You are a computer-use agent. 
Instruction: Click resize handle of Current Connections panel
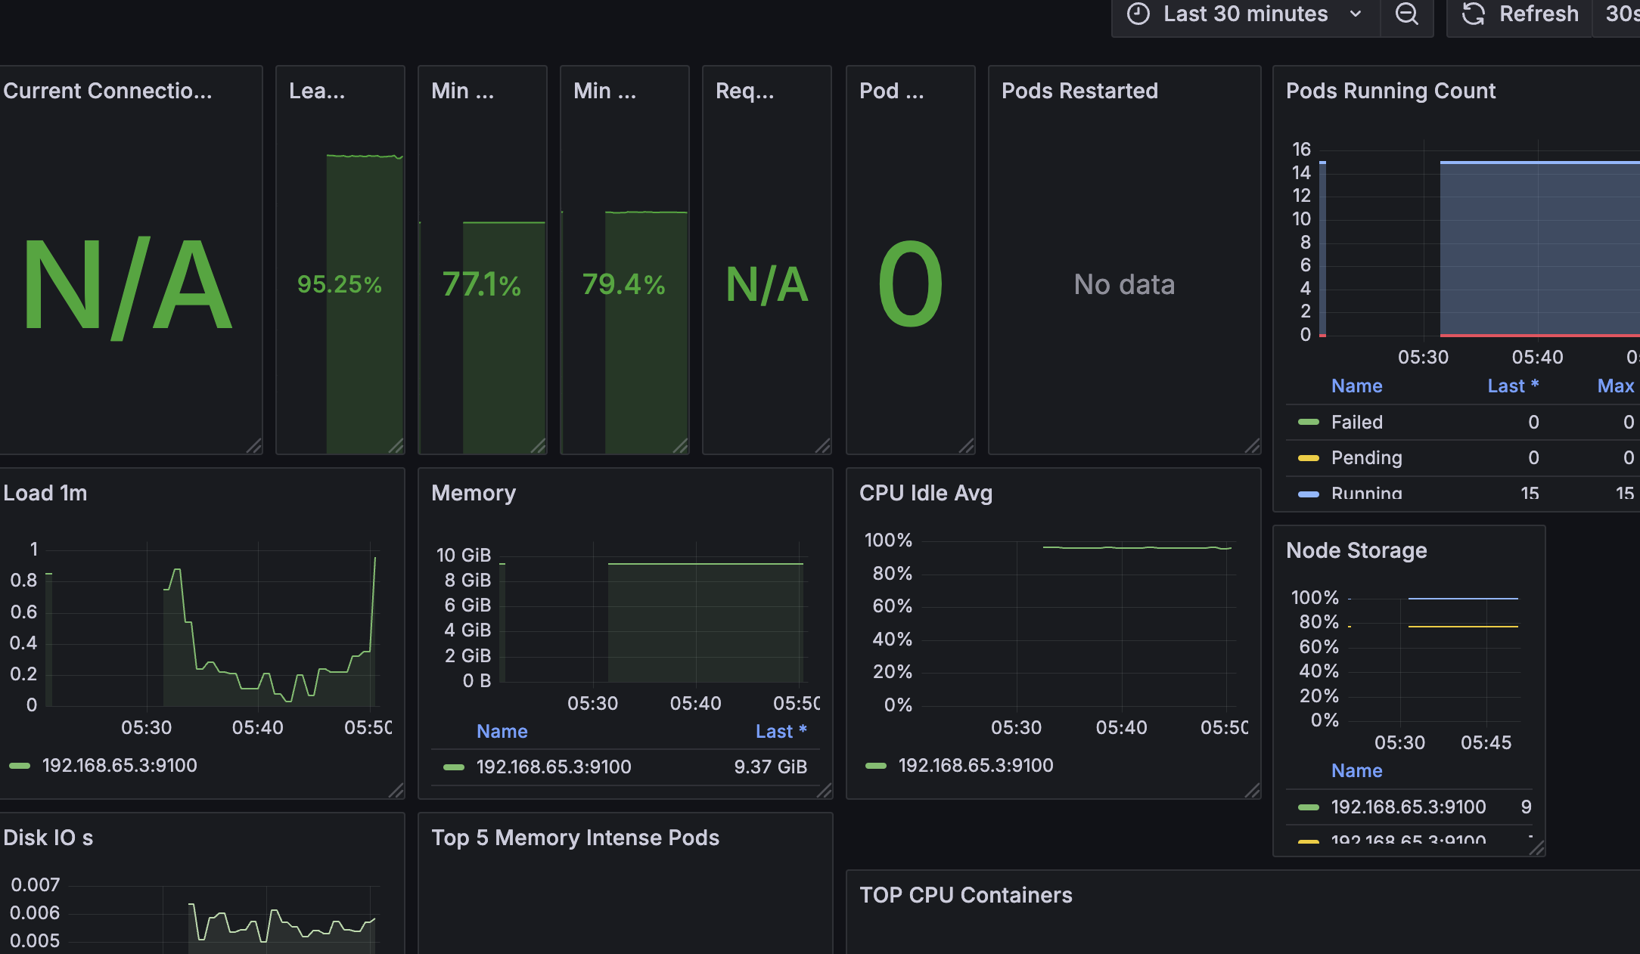tap(254, 446)
